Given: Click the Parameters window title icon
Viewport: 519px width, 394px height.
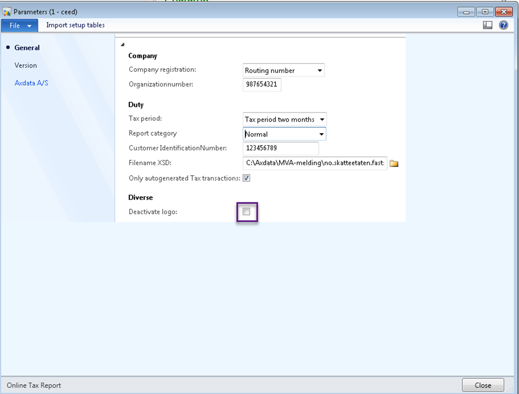Looking at the screenshot, I should click(x=7, y=12).
